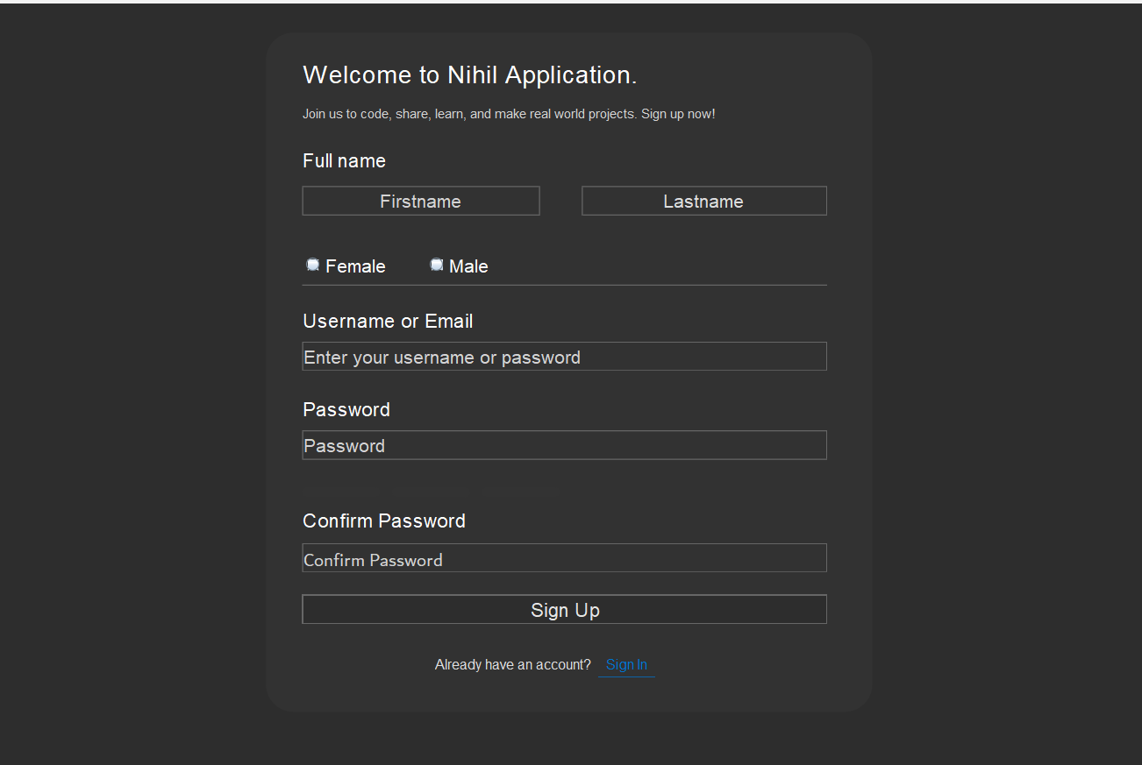This screenshot has width=1142, height=765.
Task: Focus the Lastname input field
Action: (x=703, y=201)
